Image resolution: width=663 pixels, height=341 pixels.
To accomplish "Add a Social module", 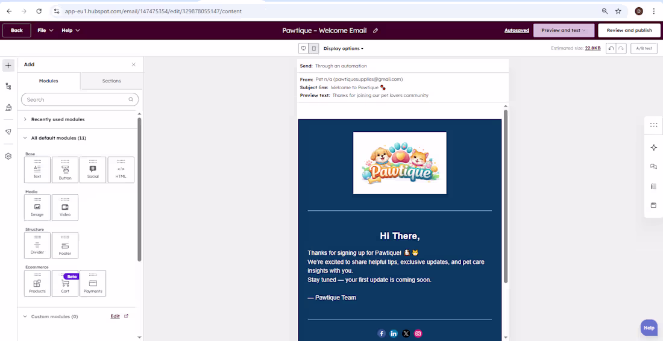I will pos(93,170).
